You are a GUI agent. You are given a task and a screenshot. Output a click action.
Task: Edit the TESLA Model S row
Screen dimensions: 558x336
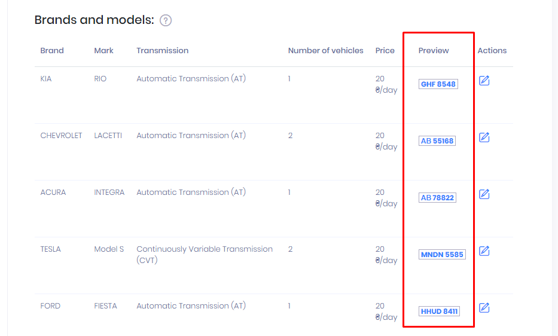[x=484, y=251]
